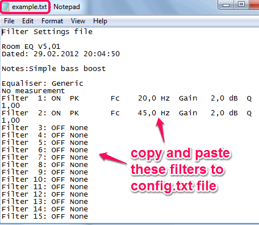Open the Format menu

[52, 21]
